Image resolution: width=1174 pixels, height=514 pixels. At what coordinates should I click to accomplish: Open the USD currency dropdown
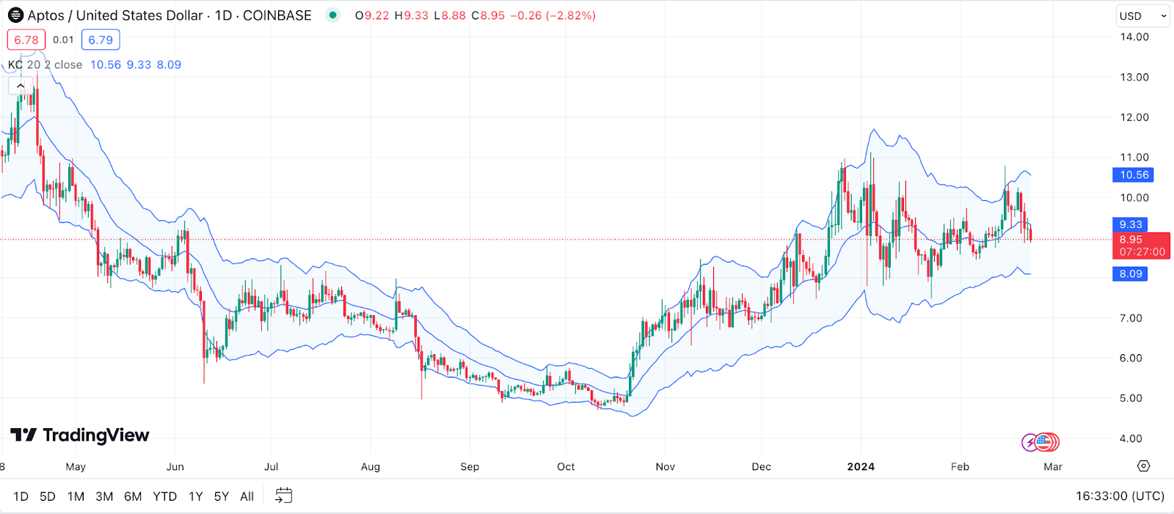(1142, 15)
